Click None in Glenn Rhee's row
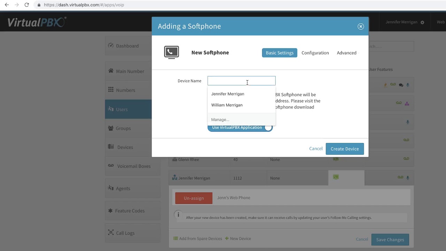446x251 pixels. (275, 159)
